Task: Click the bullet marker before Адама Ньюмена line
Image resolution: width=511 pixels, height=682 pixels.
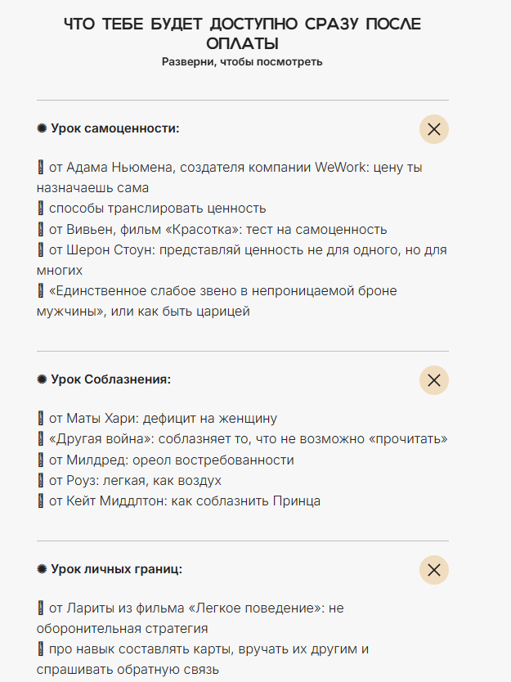Action: 41,168
